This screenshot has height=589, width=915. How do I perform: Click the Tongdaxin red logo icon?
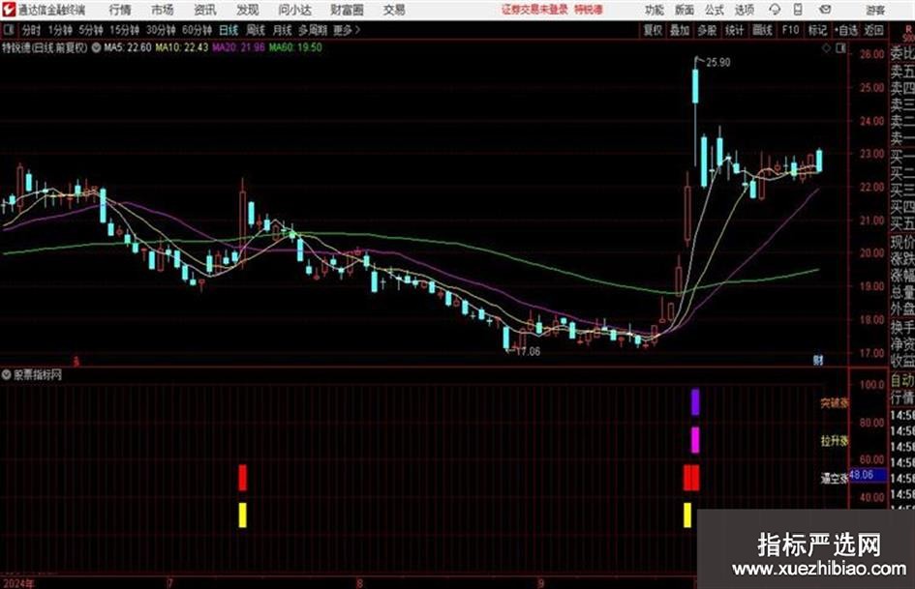8,10
